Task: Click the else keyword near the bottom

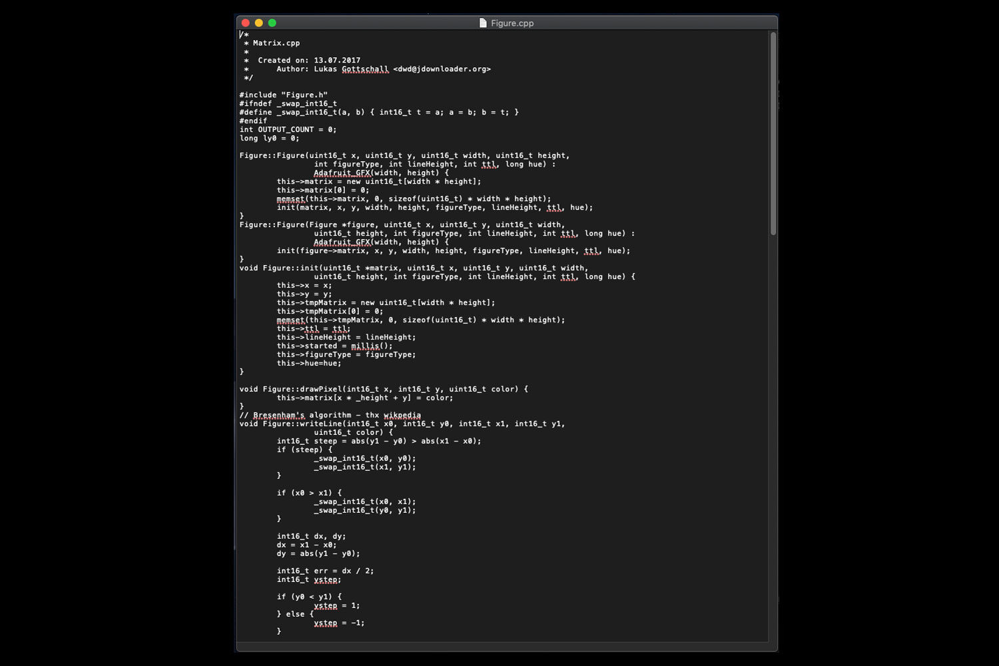Action: 295,615
